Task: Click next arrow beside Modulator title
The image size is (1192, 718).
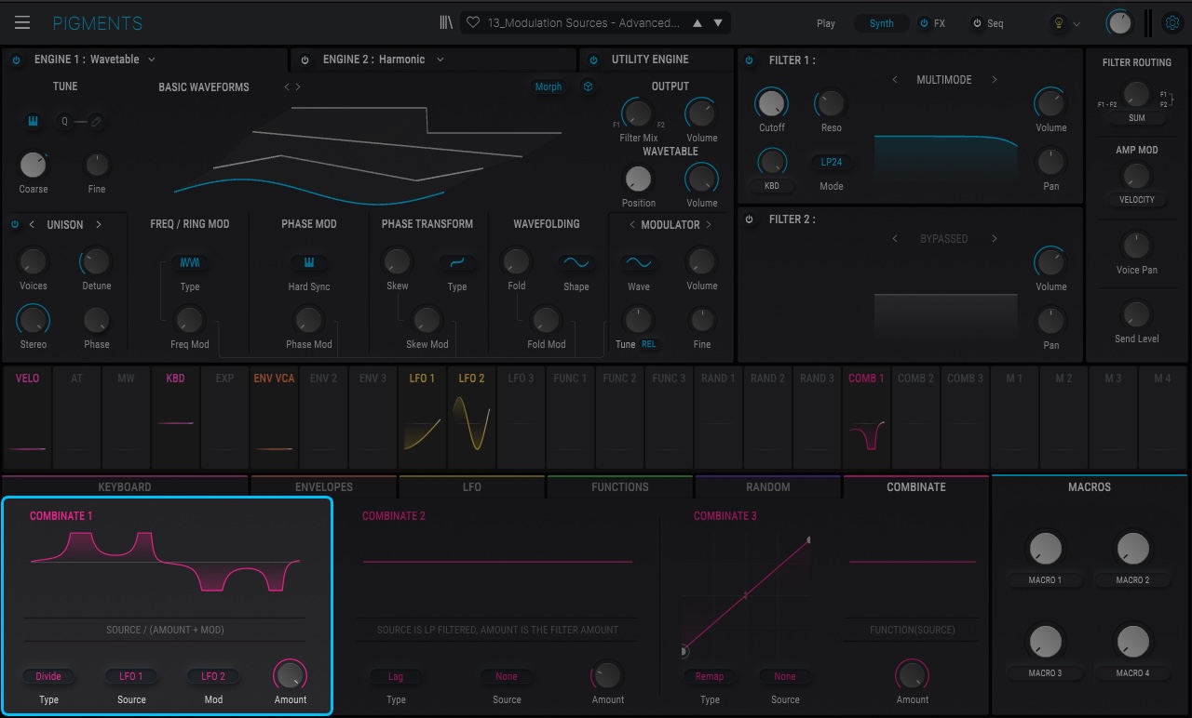Action: tap(709, 225)
